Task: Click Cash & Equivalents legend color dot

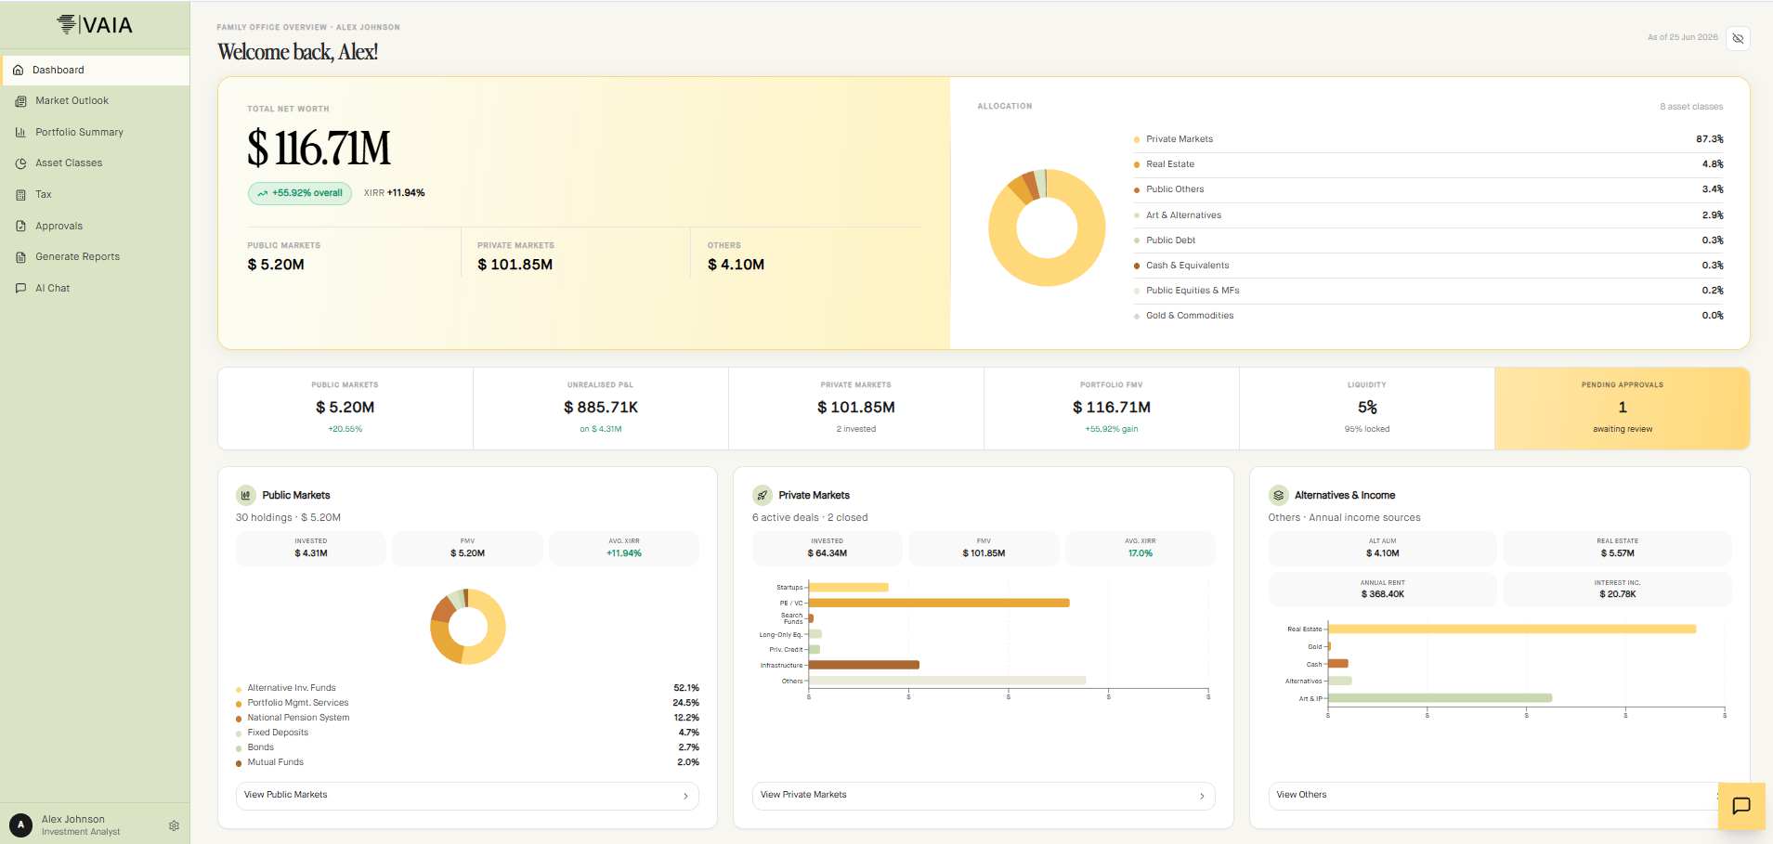Action: (x=1137, y=266)
